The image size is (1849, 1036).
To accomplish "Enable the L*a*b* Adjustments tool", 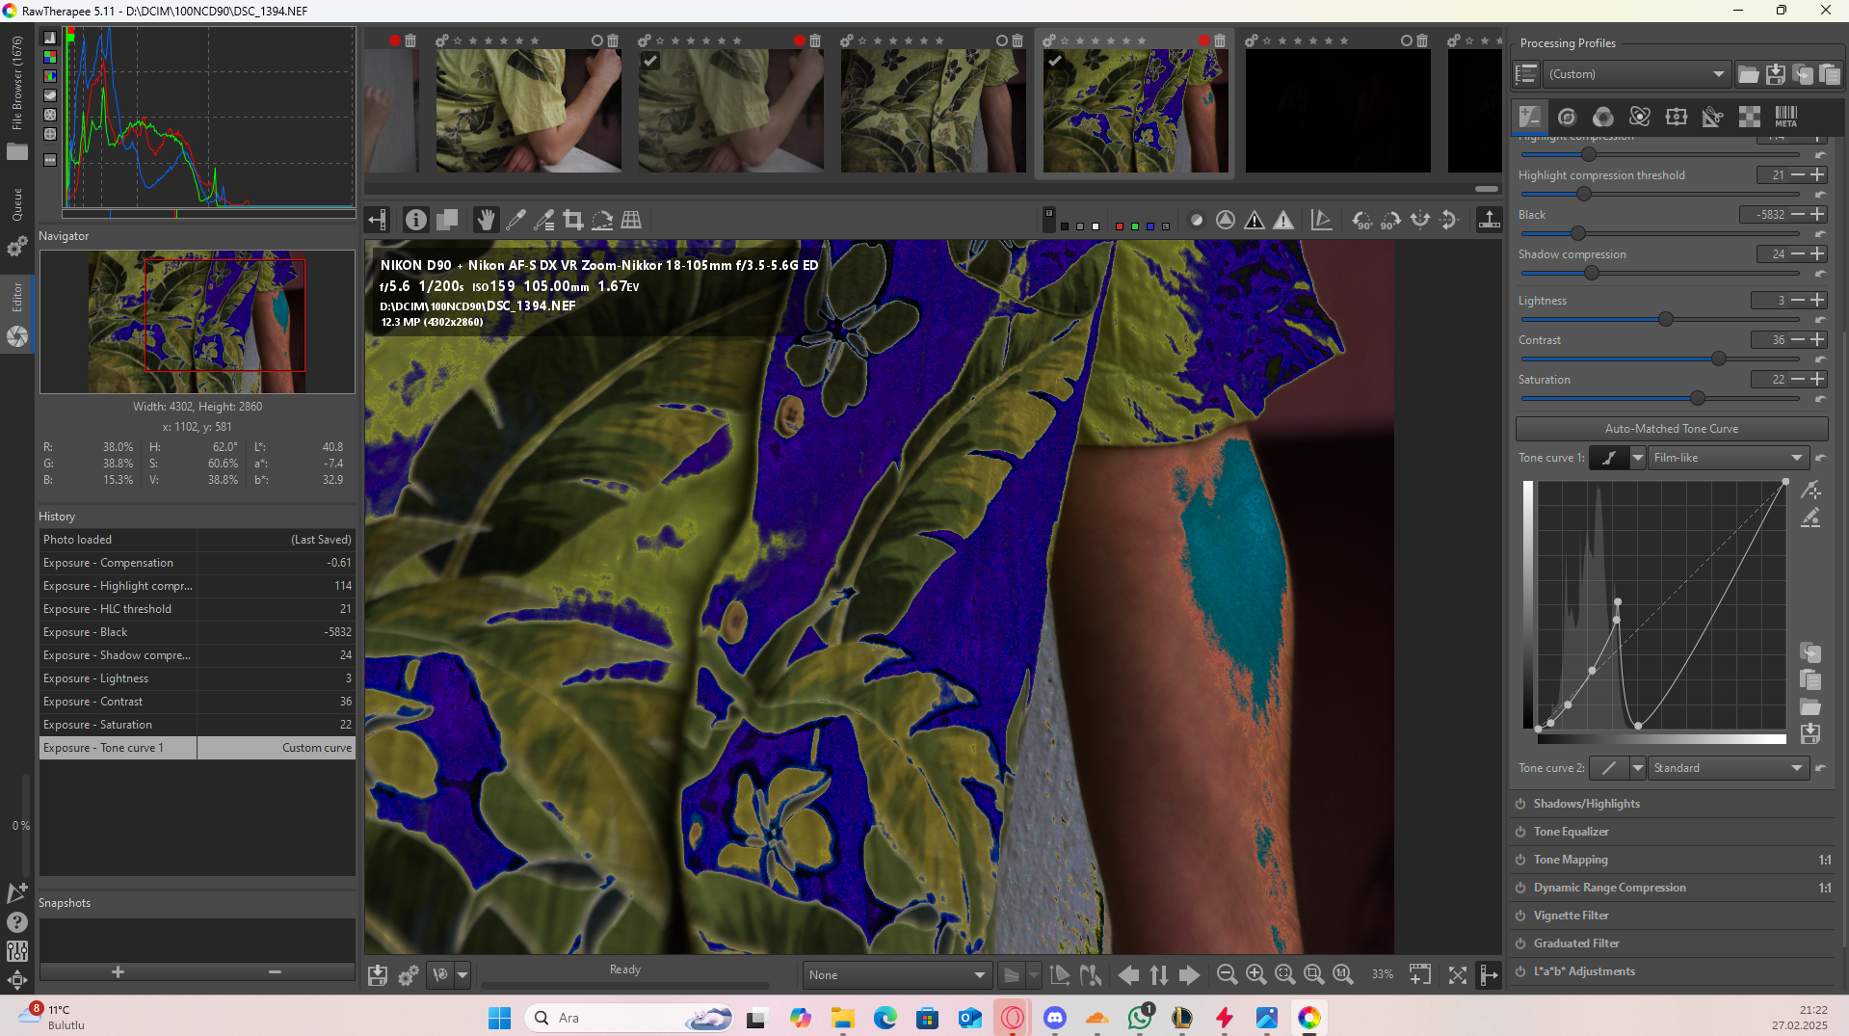I will click(1520, 971).
